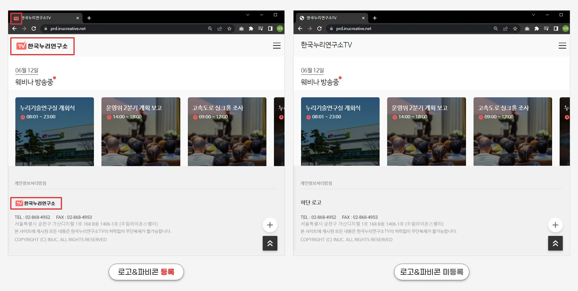Expand the plus floating button on right page

[x=555, y=225]
